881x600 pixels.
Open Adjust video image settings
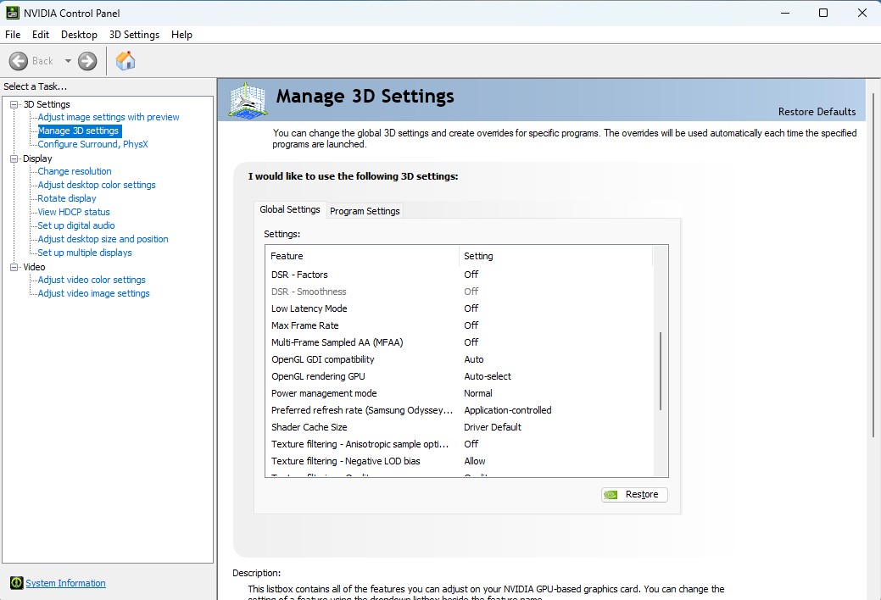click(x=94, y=292)
